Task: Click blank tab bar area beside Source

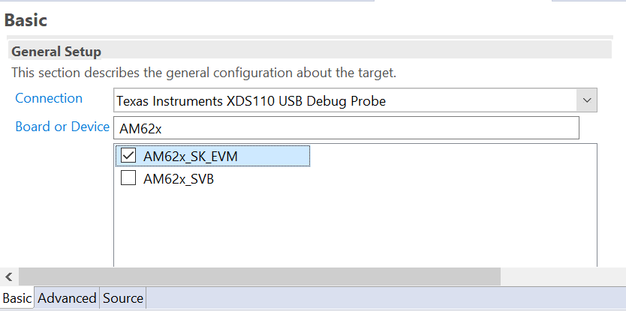Action: point(375,298)
